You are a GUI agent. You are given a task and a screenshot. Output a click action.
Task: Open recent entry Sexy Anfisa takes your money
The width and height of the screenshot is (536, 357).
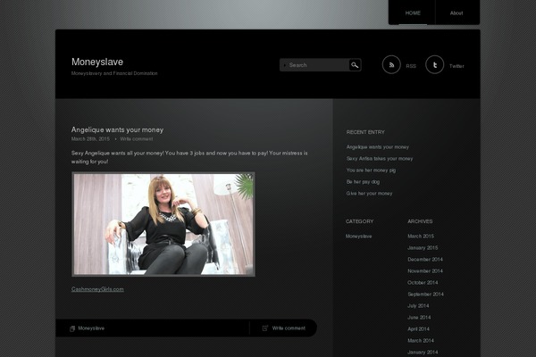pyautogui.click(x=380, y=159)
